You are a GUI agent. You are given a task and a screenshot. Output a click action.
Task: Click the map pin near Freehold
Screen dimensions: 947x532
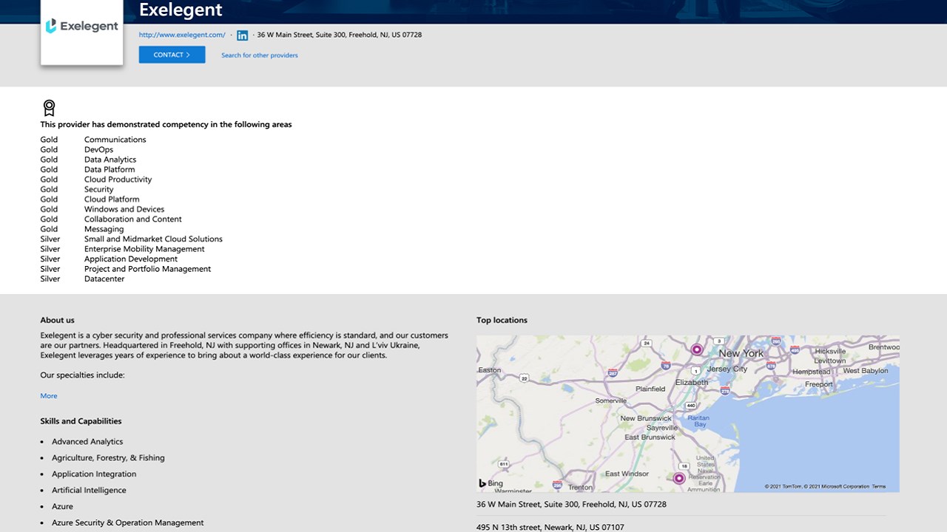(678, 478)
